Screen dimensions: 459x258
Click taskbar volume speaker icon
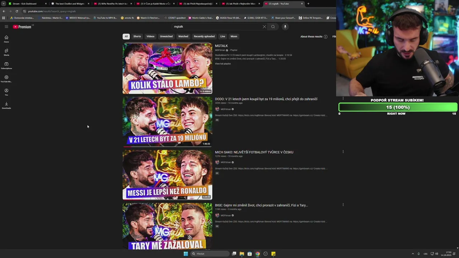tap(436, 254)
